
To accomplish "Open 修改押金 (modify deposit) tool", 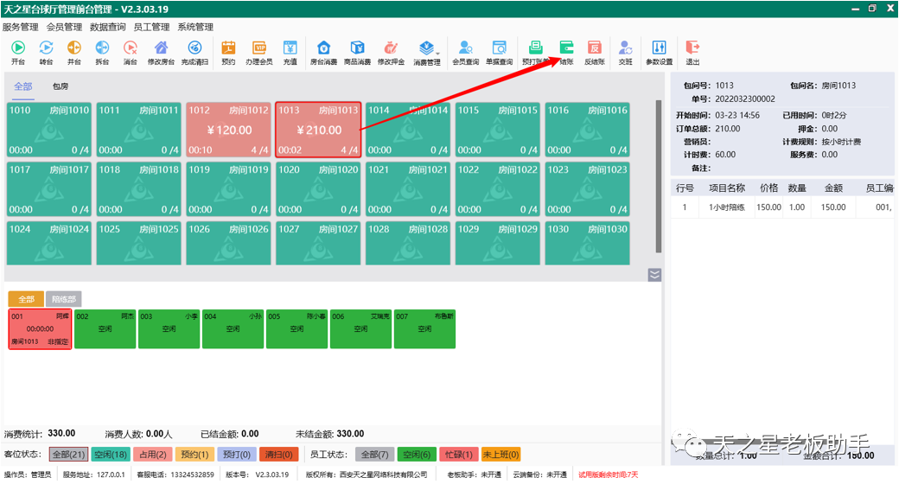I will click(391, 52).
